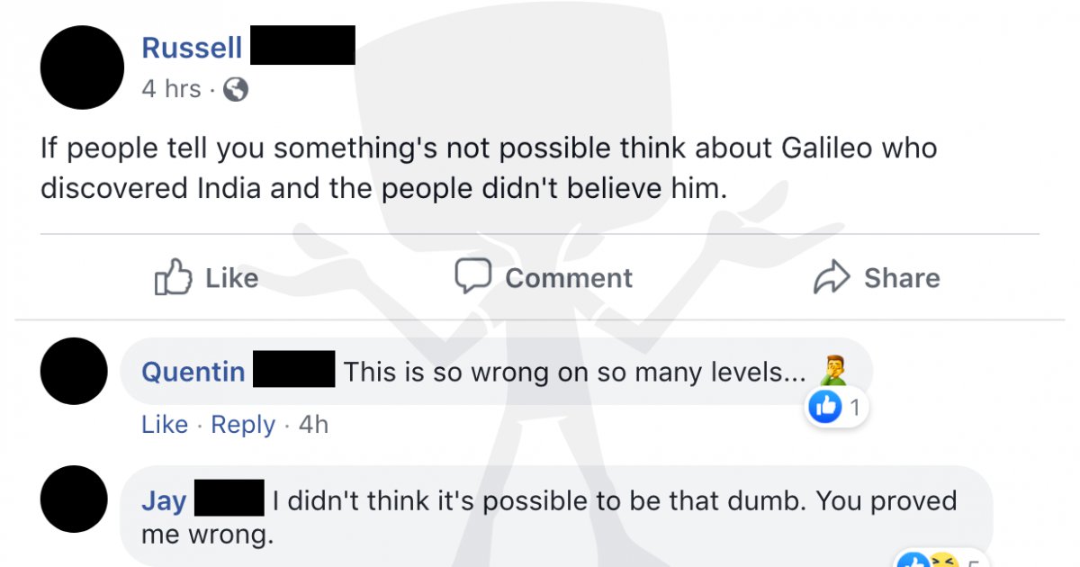Viewport: 1080px width, 567px height.
Task: Reply to Quentin's comment
Action: 243,424
